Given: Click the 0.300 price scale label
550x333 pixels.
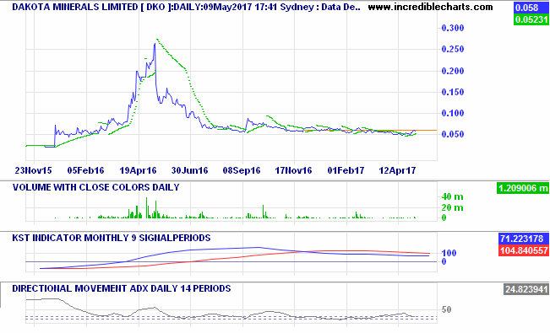Looking at the screenshot, I should [453, 28].
